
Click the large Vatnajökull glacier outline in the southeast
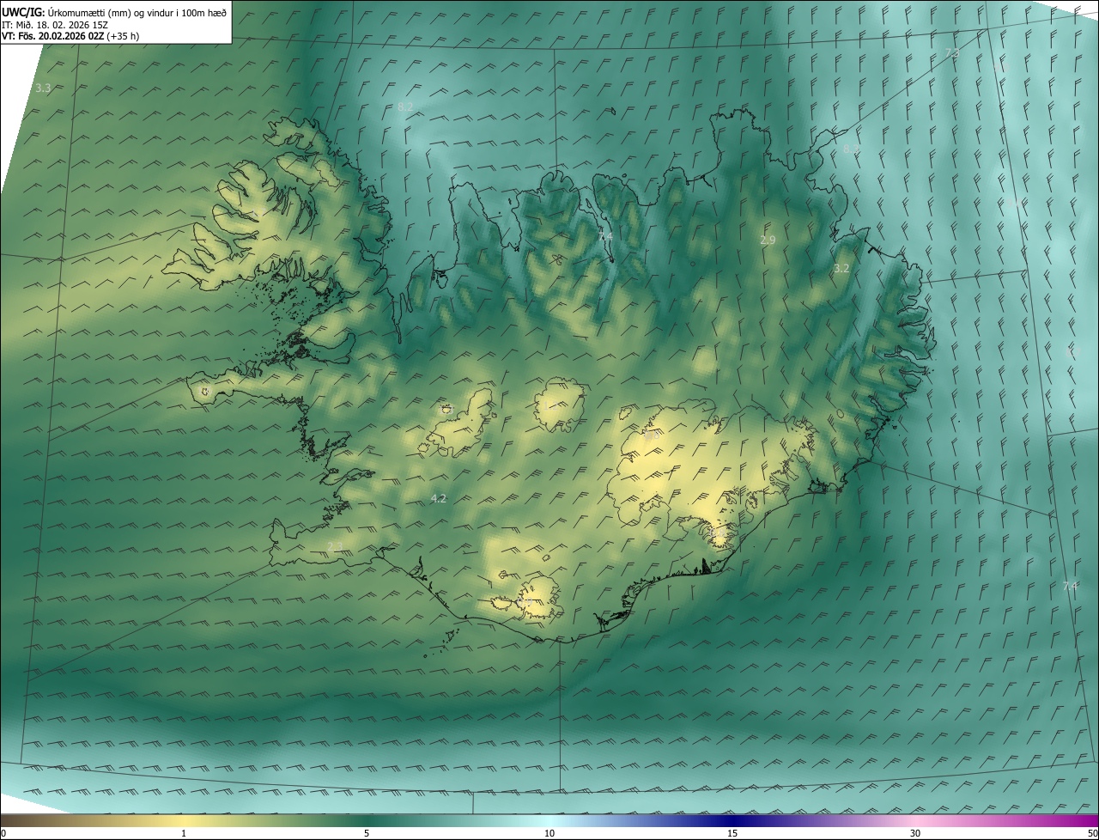[x=713, y=471]
